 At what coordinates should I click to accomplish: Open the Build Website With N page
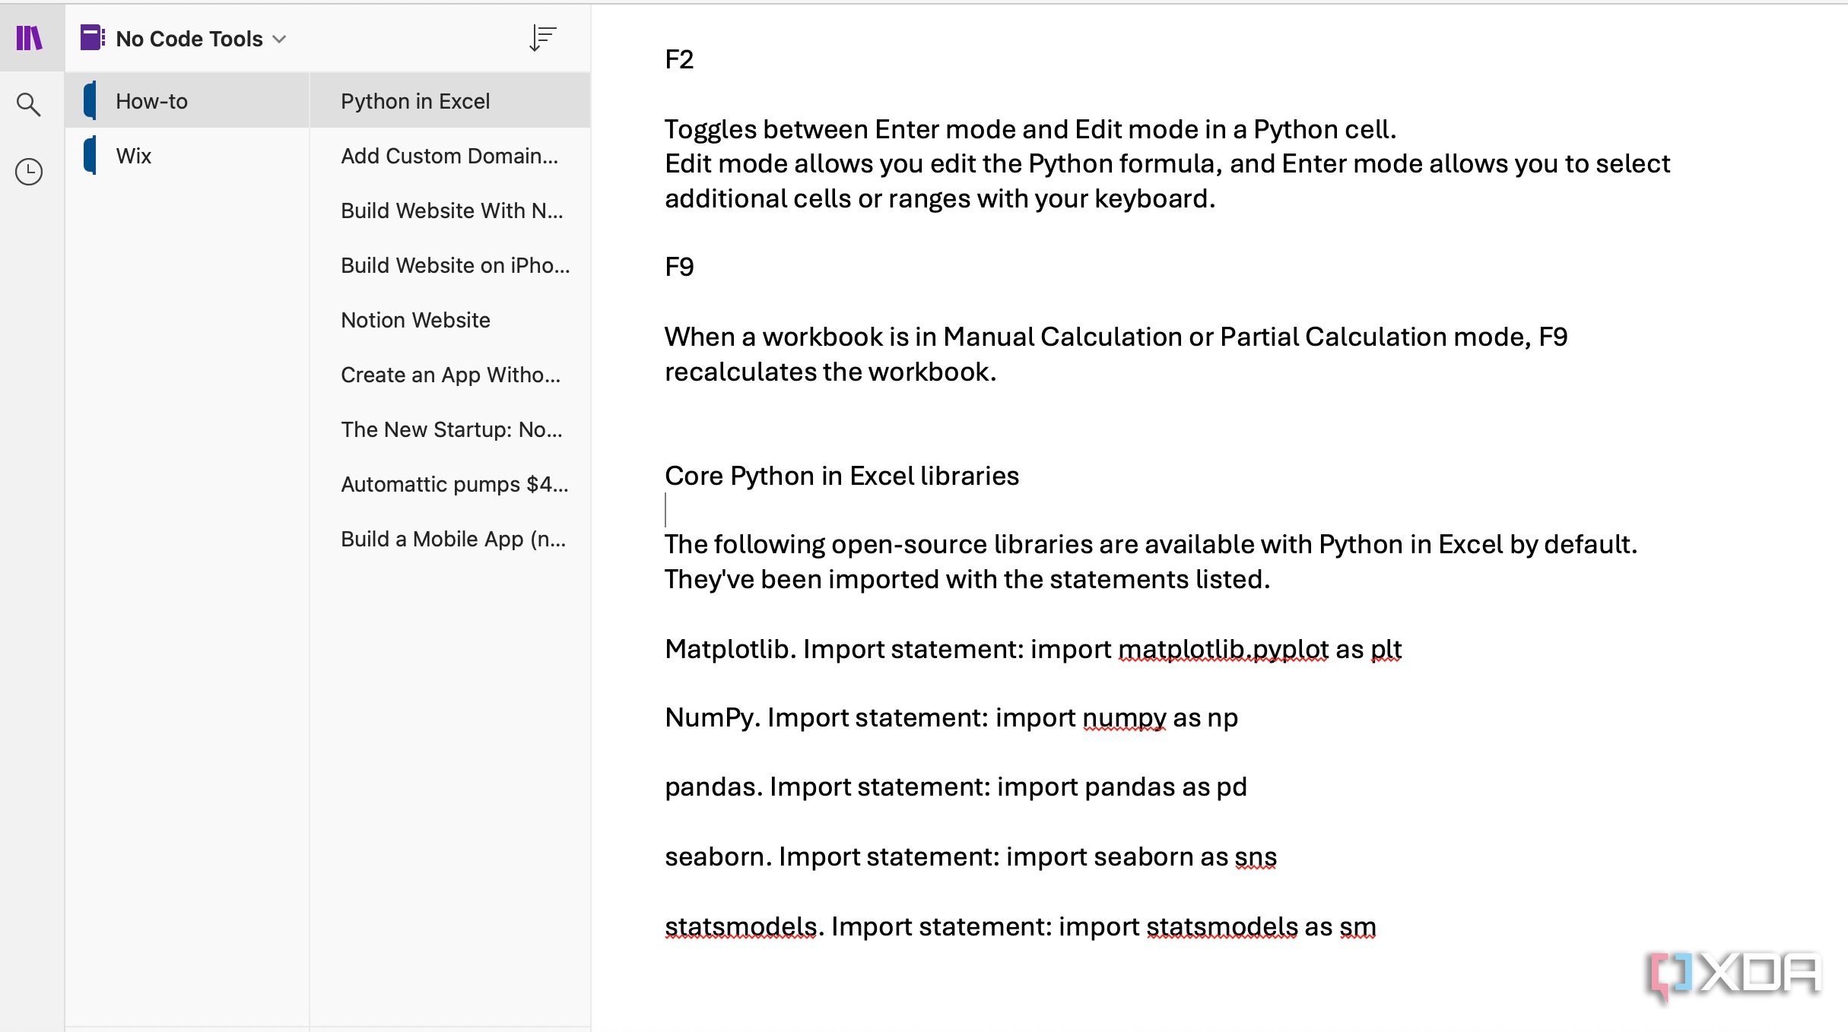coord(453,211)
